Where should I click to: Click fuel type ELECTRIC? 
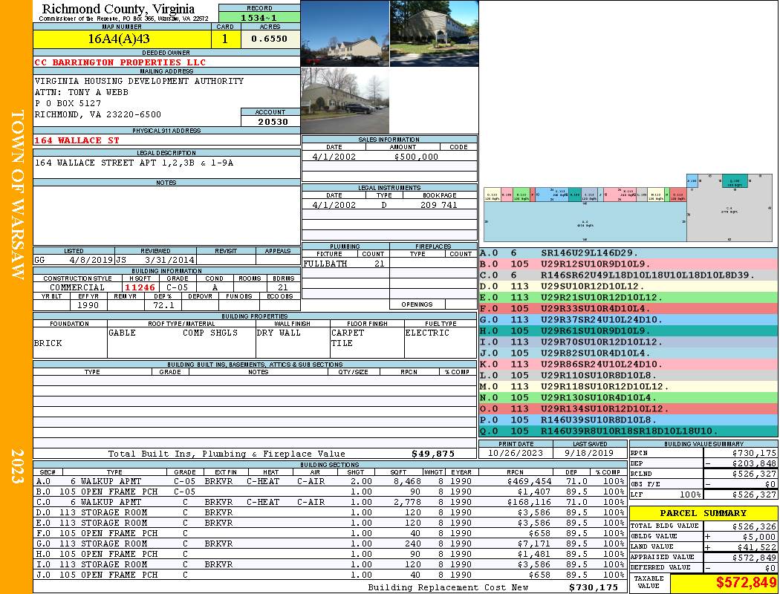[427, 333]
